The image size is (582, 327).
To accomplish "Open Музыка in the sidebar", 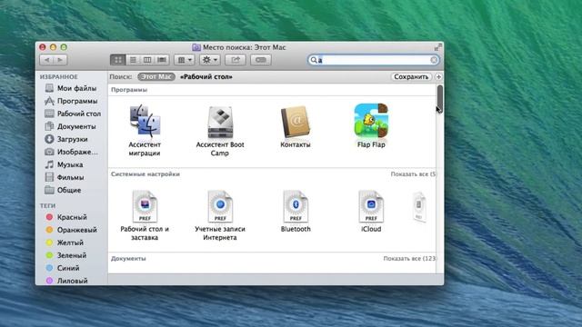I will (64, 164).
